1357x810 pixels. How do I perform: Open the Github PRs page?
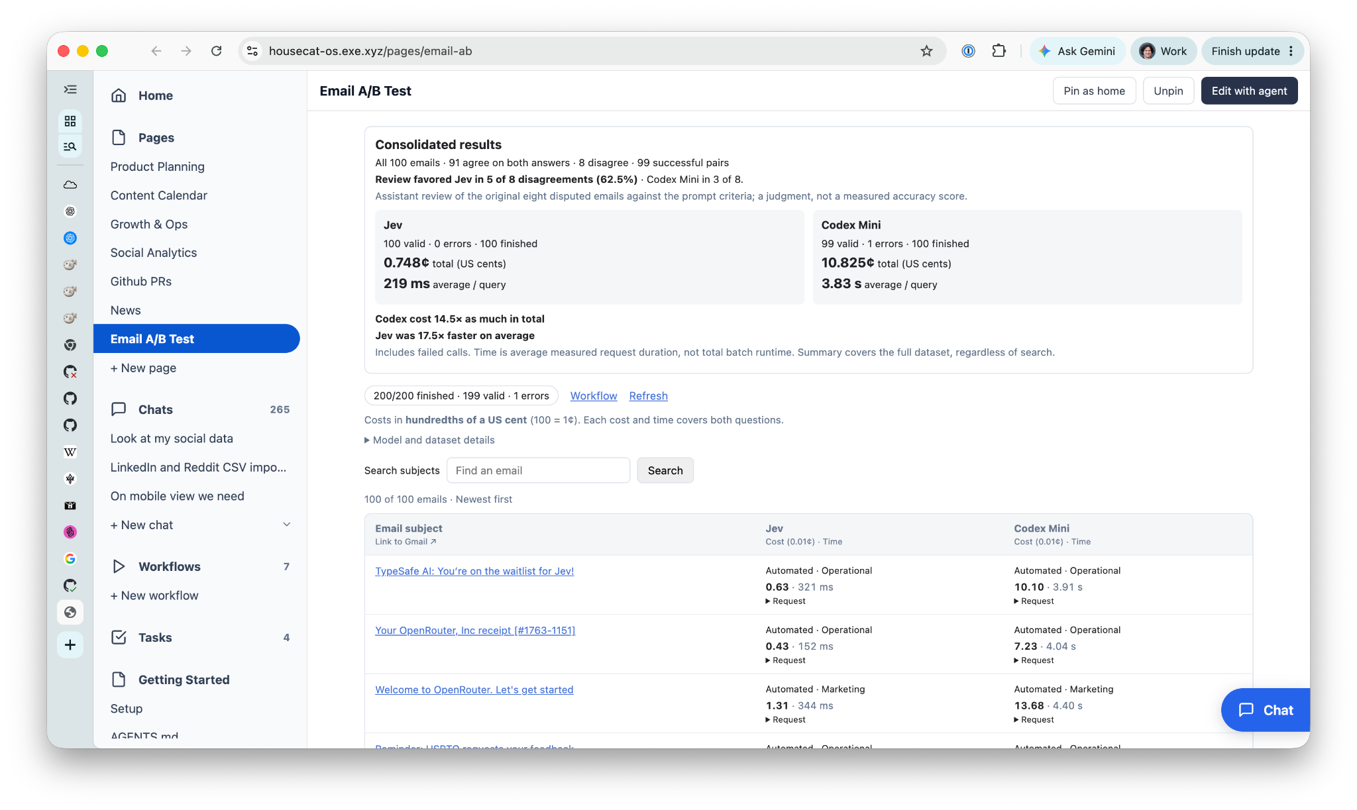coord(141,281)
